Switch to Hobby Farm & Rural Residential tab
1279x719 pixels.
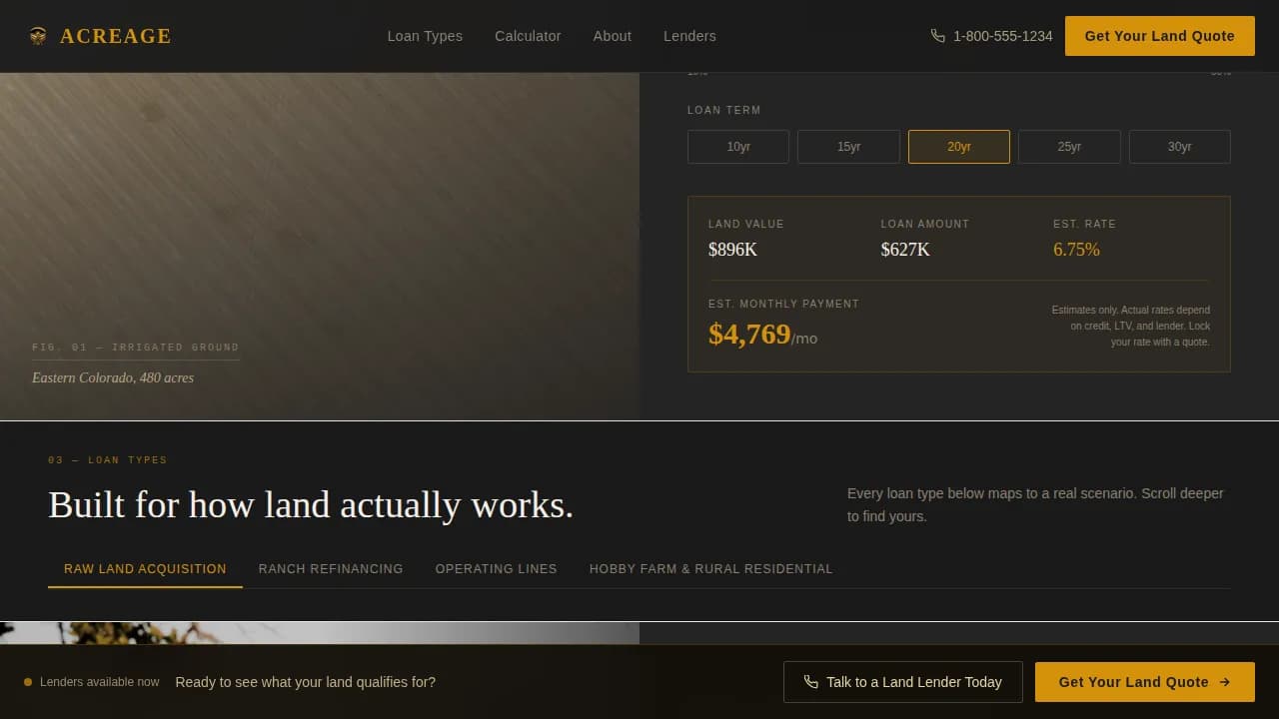711,569
